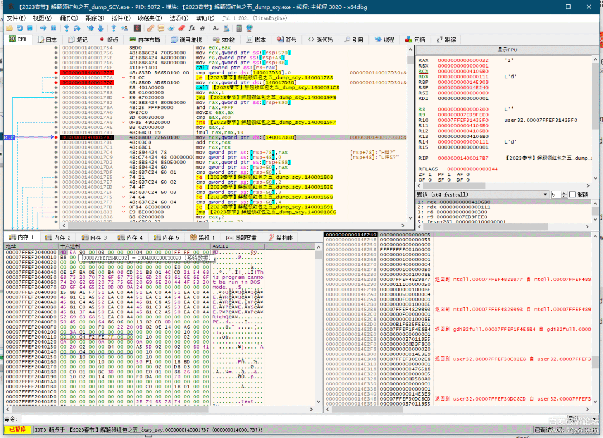Click the Pause execution icon
The height and width of the screenshot is (438, 603).
[54, 28]
